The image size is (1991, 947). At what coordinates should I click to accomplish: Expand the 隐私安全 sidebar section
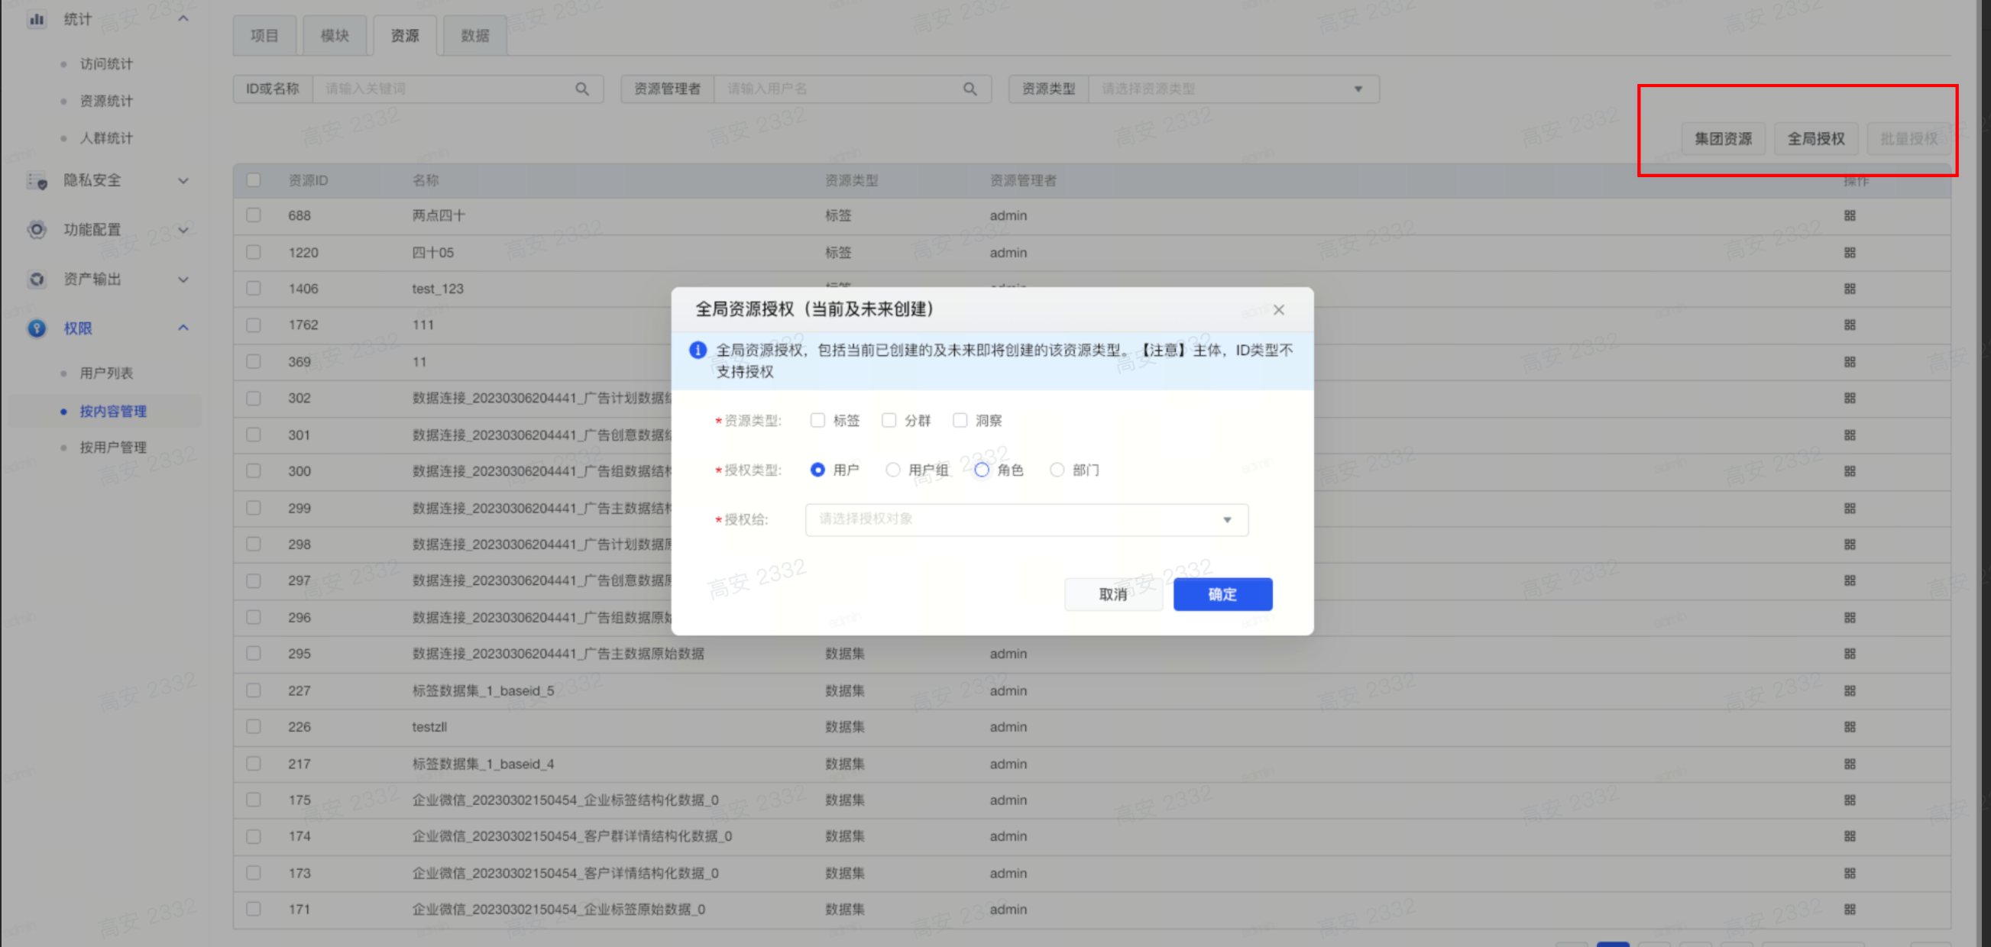tap(183, 181)
